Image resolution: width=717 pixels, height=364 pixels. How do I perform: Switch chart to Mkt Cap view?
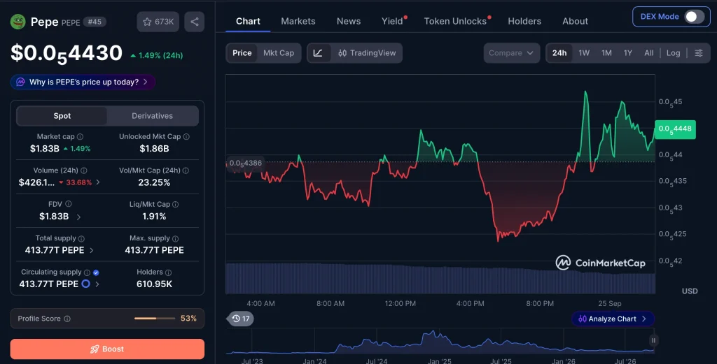tap(279, 53)
